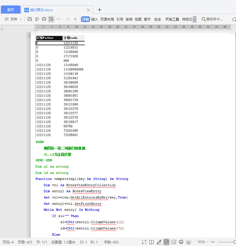This screenshot has width=236, height=246.
Task: Save the document with the save icon
Action: pos(30,19)
